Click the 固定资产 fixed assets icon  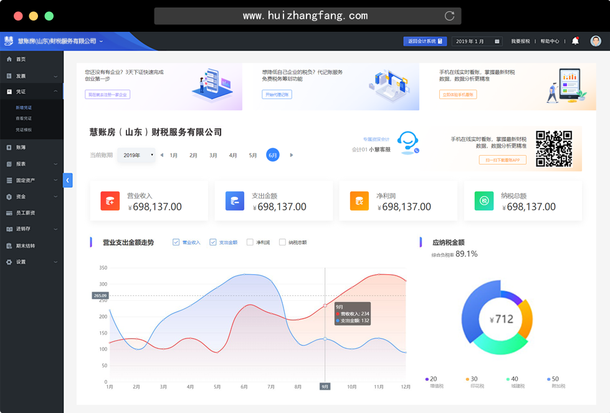(x=9, y=180)
